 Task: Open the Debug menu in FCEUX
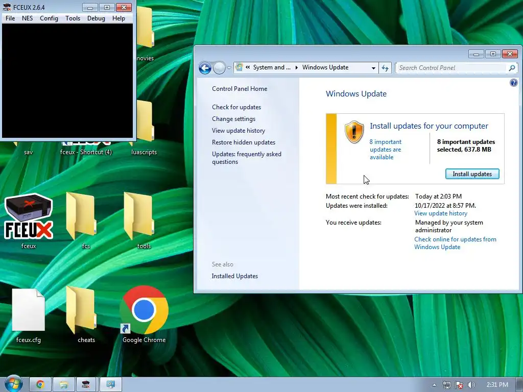(x=96, y=18)
